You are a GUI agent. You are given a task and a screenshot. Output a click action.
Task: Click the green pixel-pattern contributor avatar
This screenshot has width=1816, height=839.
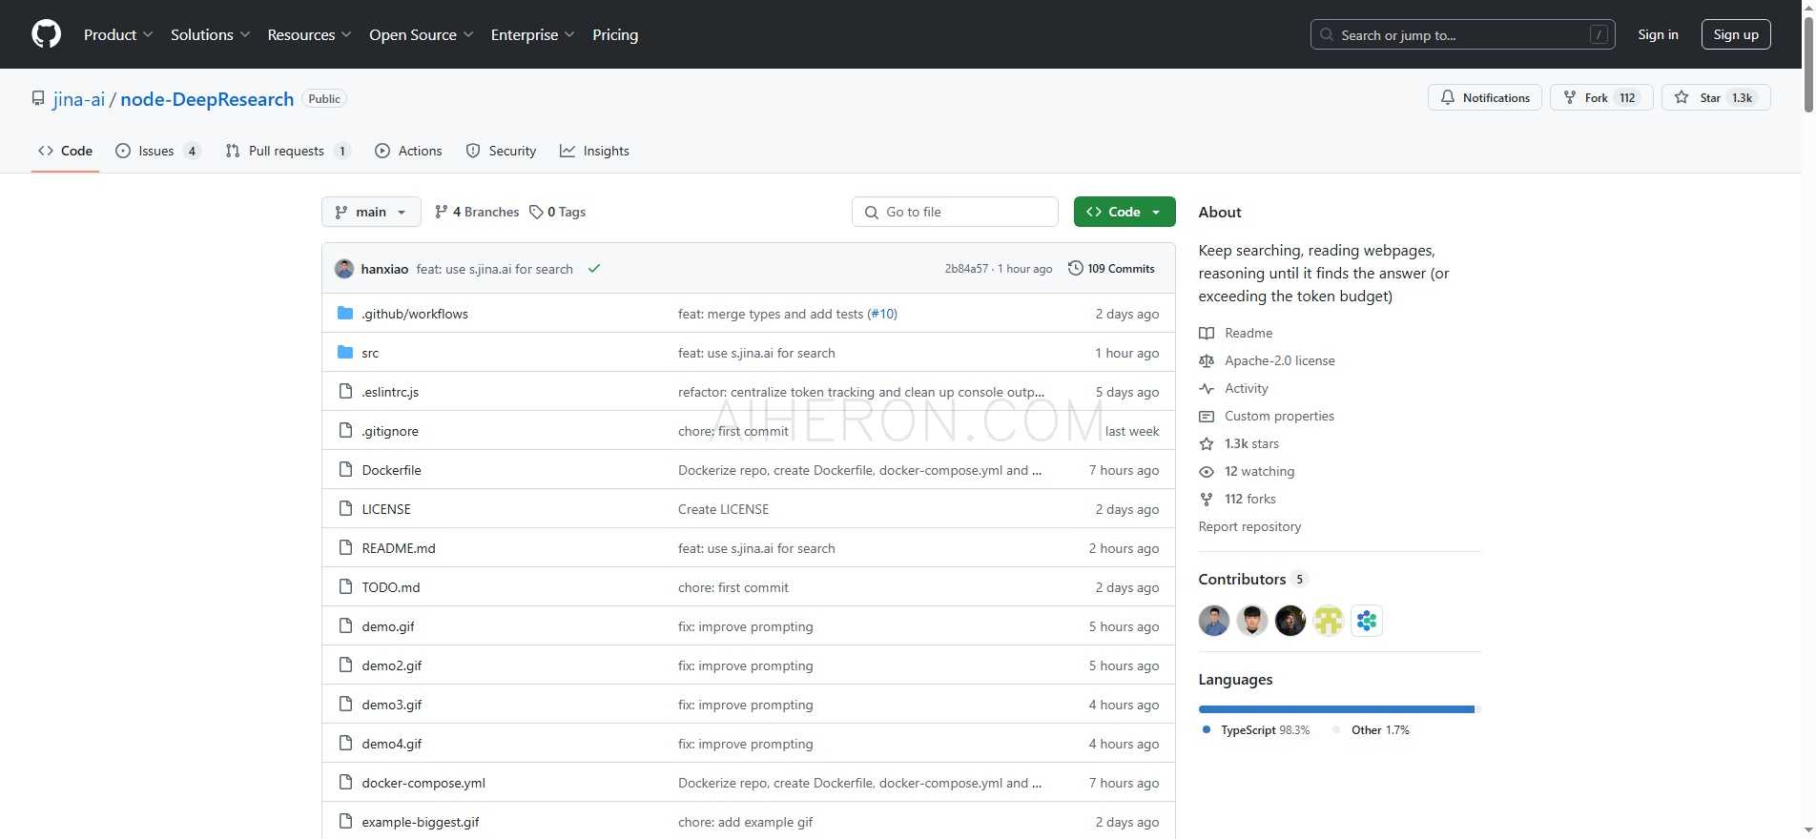pyautogui.click(x=1329, y=621)
